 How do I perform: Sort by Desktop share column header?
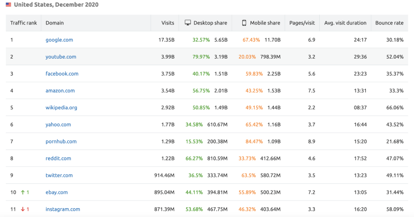(x=210, y=23)
